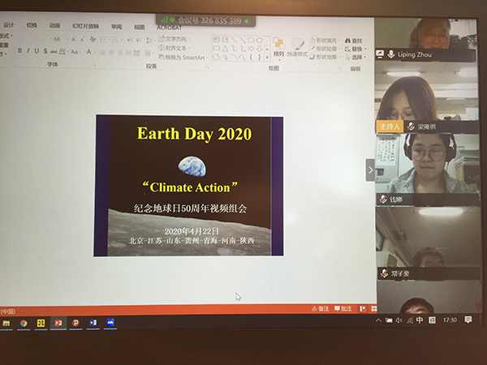Image resolution: width=487 pixels, height=365 pixels.
Task: Open Chrome from the Windows taskbar
Action: point(24,322)
